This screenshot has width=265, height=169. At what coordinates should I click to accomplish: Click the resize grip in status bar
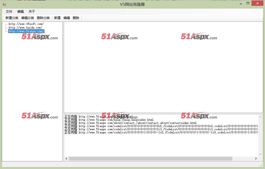pos(261,165)
